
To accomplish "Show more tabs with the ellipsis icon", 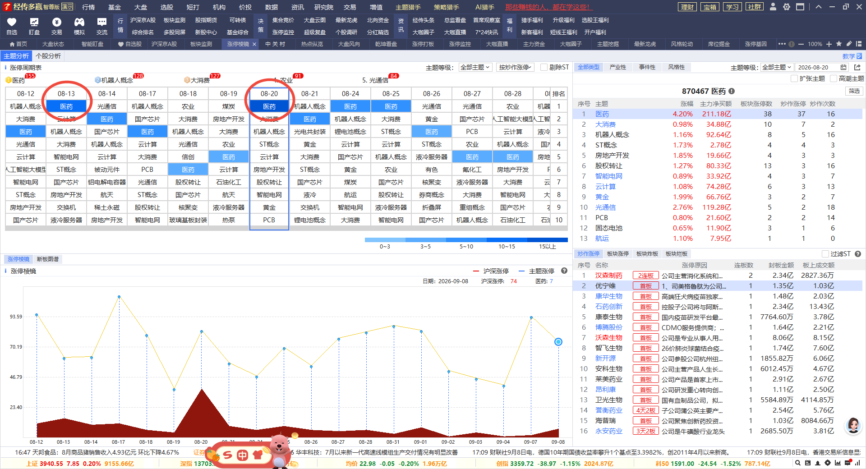I will tap(782, 44).
